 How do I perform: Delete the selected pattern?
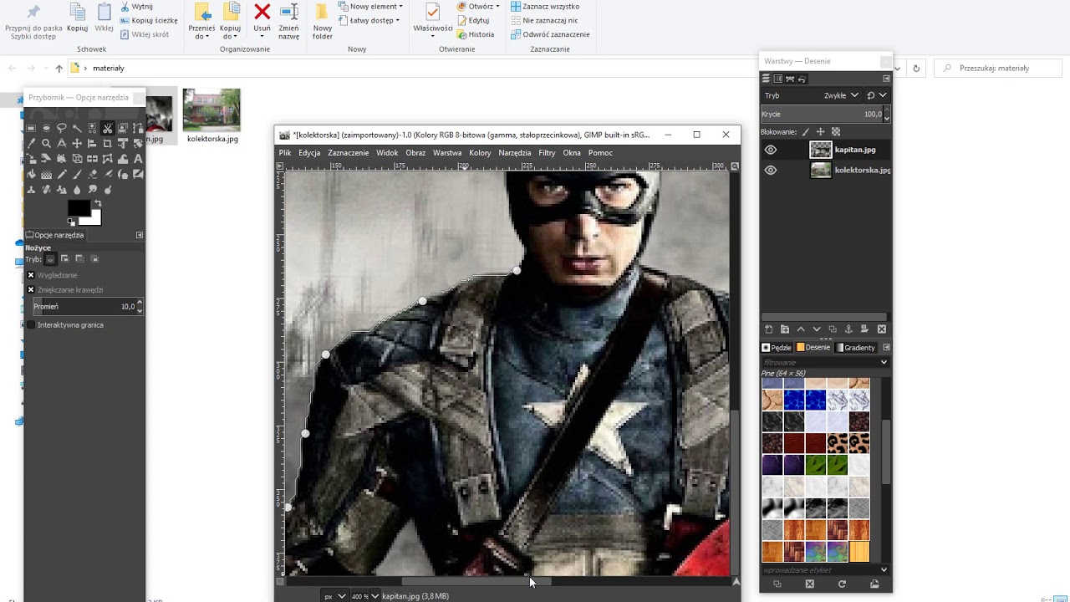(809, 584)
